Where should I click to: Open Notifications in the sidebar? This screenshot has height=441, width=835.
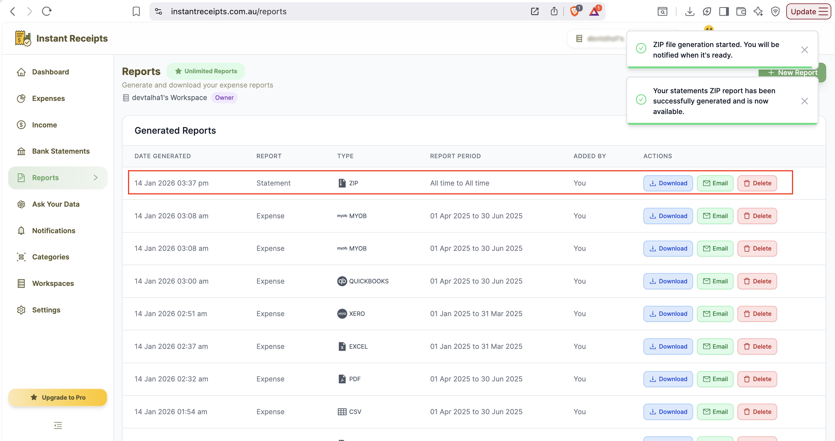[58, 231]
